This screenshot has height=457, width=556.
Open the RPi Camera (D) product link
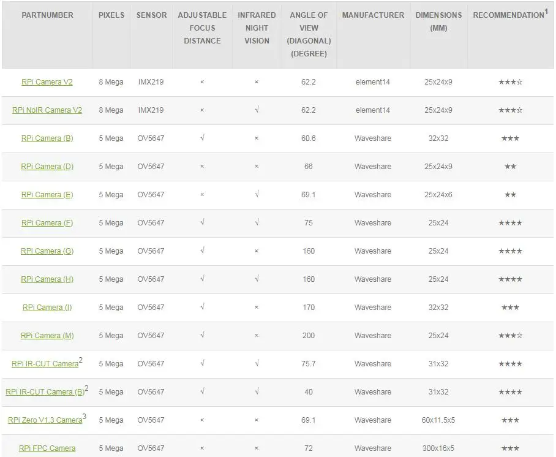pyautogui.click(x=47, y=167)
